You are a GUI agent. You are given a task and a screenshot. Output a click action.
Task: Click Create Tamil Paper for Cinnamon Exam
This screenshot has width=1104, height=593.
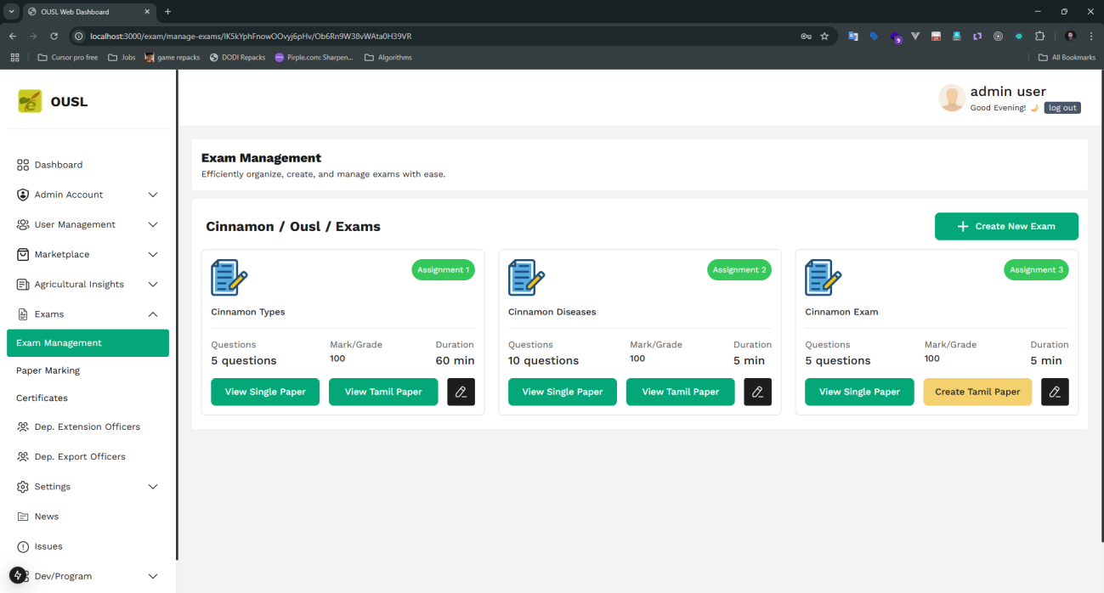(977, 392)
